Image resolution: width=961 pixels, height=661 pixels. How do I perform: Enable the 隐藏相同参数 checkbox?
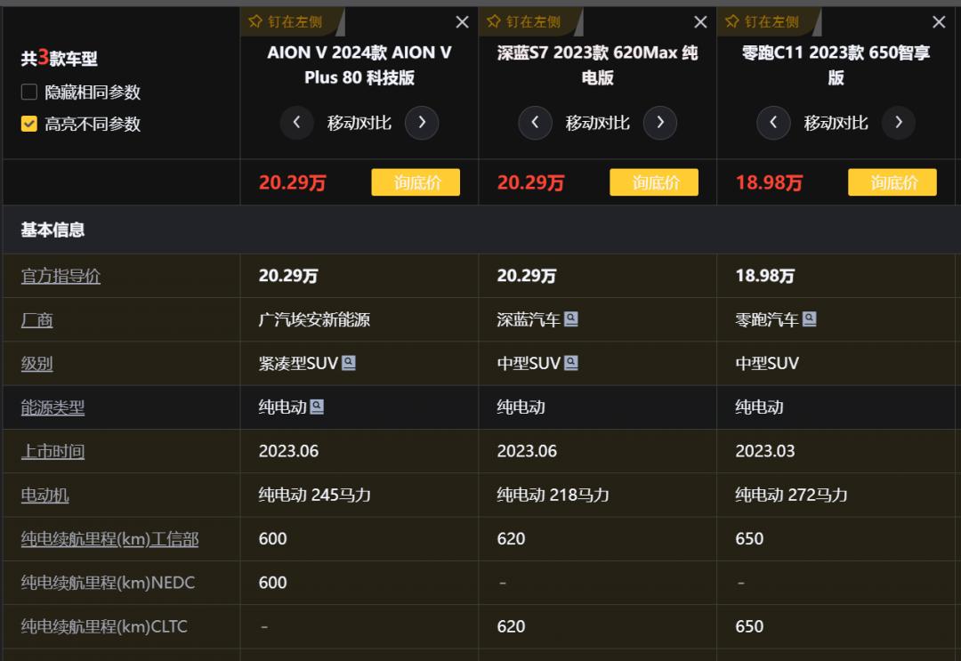click(29, 93)
